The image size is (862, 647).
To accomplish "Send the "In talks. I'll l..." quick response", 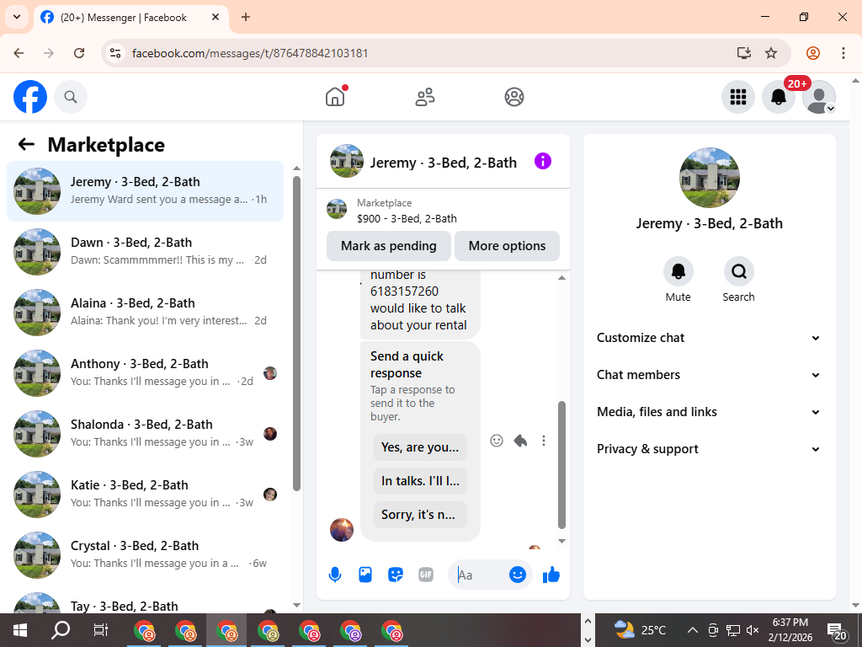I will (420, 481).
